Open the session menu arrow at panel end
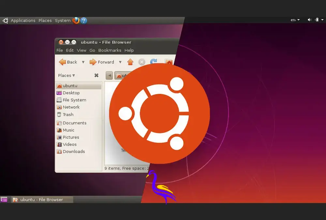Viewport: 326px width, 220px height. (x=322, y=20)
